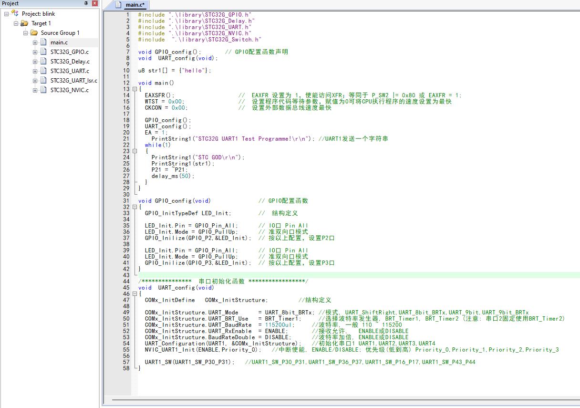The image size is (580, 408).
Task: Click the WTST = 0x00; statement
Action: tap(165, 102)
